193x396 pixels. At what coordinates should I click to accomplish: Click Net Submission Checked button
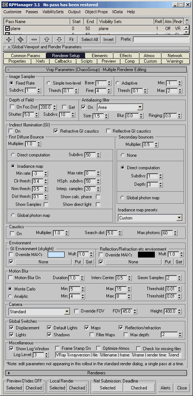pos(139,388)
